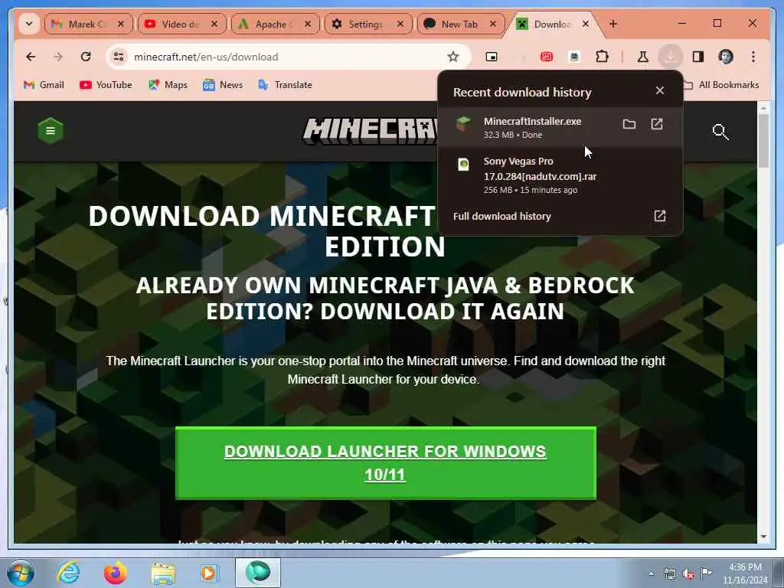Click Download Launcher for Windows 10/11

click(386, 463)
